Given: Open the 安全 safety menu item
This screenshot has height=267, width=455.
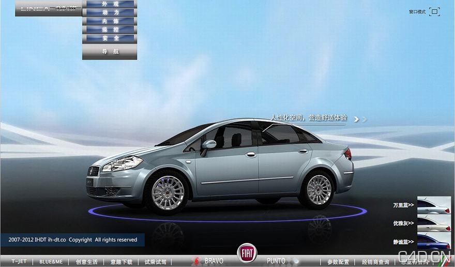Looking at the screenshot, I should tap(110, 38).
